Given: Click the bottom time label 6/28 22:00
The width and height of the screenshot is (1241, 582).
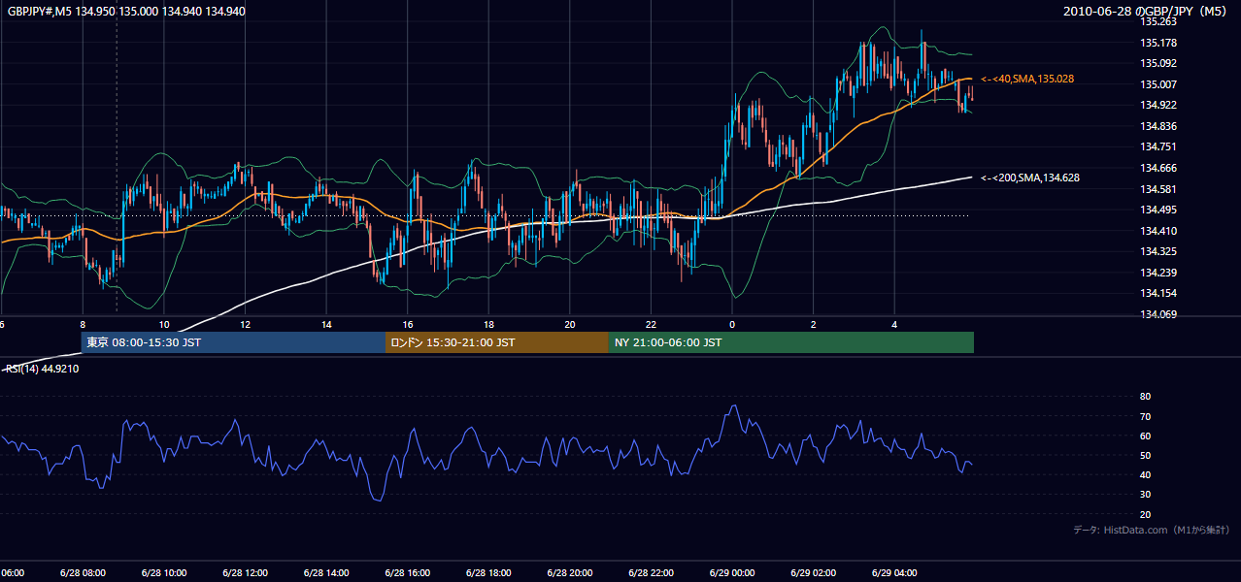Looking at the screenshot, I should tap(651, 573).
